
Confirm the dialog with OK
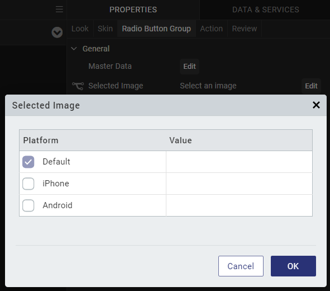pos(293,266)
